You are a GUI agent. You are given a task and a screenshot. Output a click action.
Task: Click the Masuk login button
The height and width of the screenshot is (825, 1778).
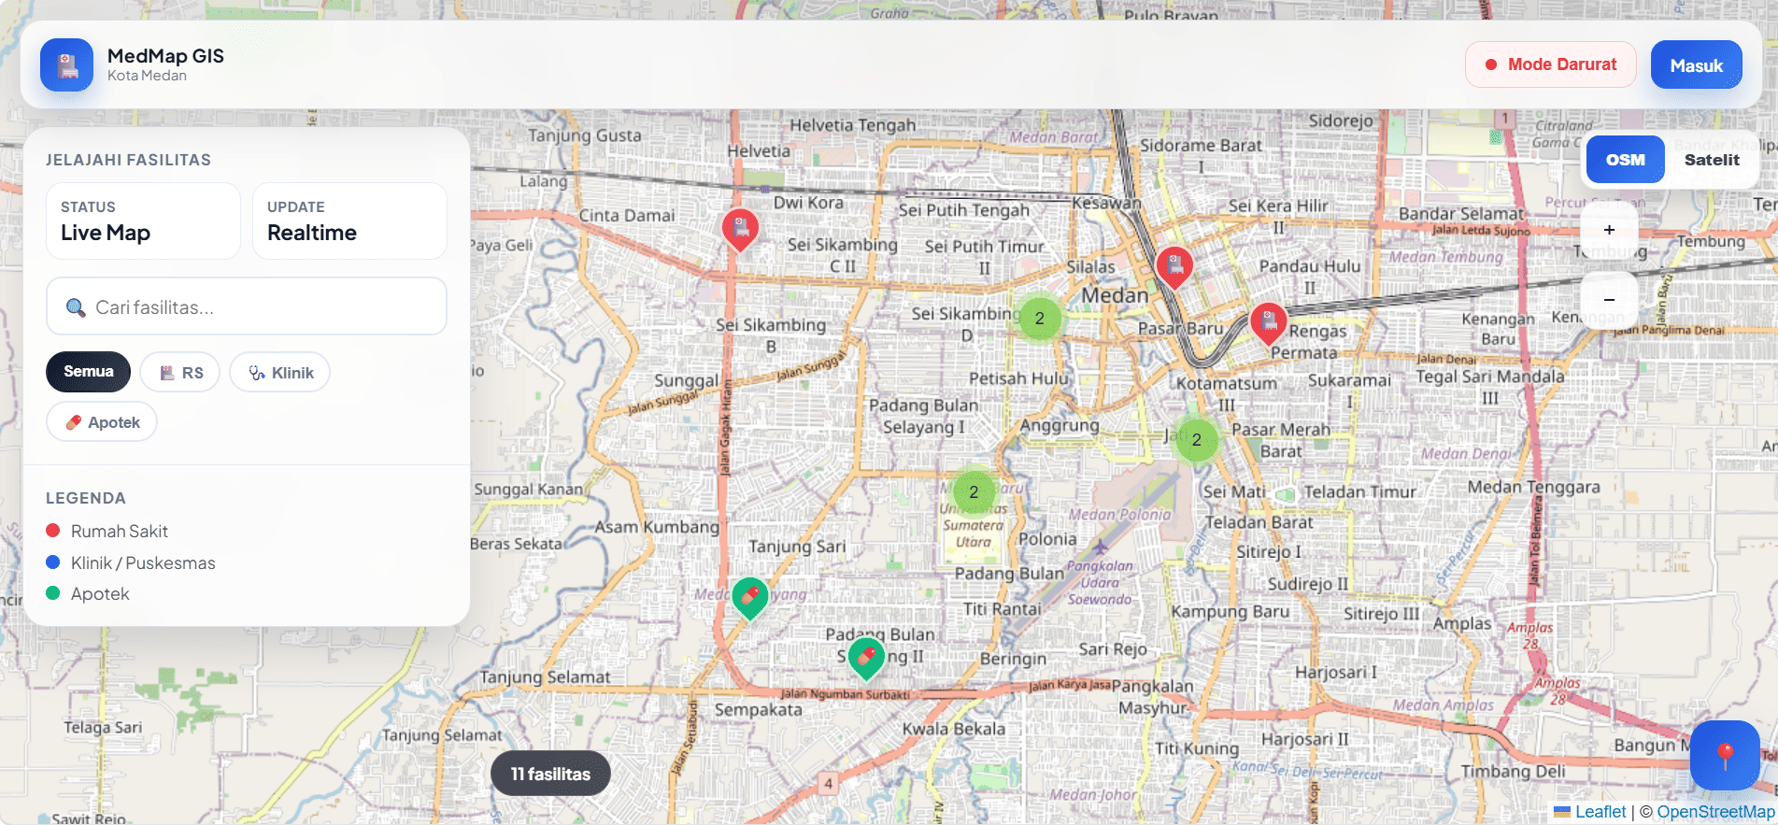coord(1696,64)
